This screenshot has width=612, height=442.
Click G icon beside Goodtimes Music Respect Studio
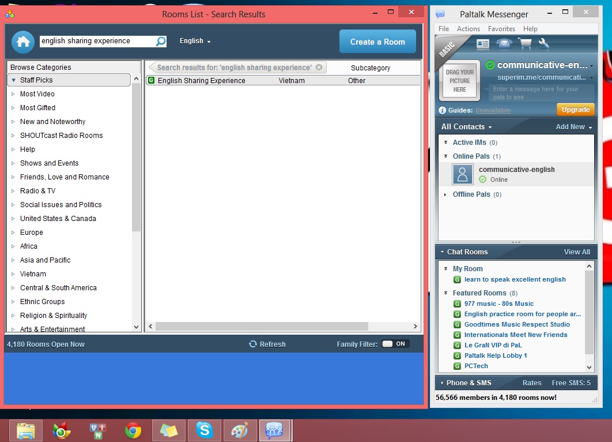tap(457, 324)
